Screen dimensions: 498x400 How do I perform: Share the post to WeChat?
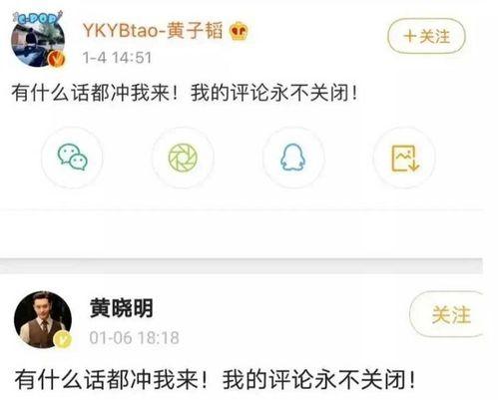[72, 158]
